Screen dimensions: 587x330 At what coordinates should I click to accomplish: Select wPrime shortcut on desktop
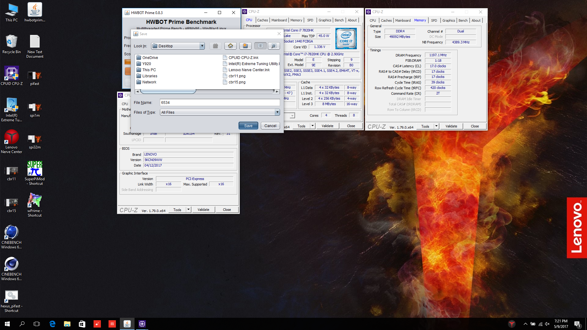[35, 205]
